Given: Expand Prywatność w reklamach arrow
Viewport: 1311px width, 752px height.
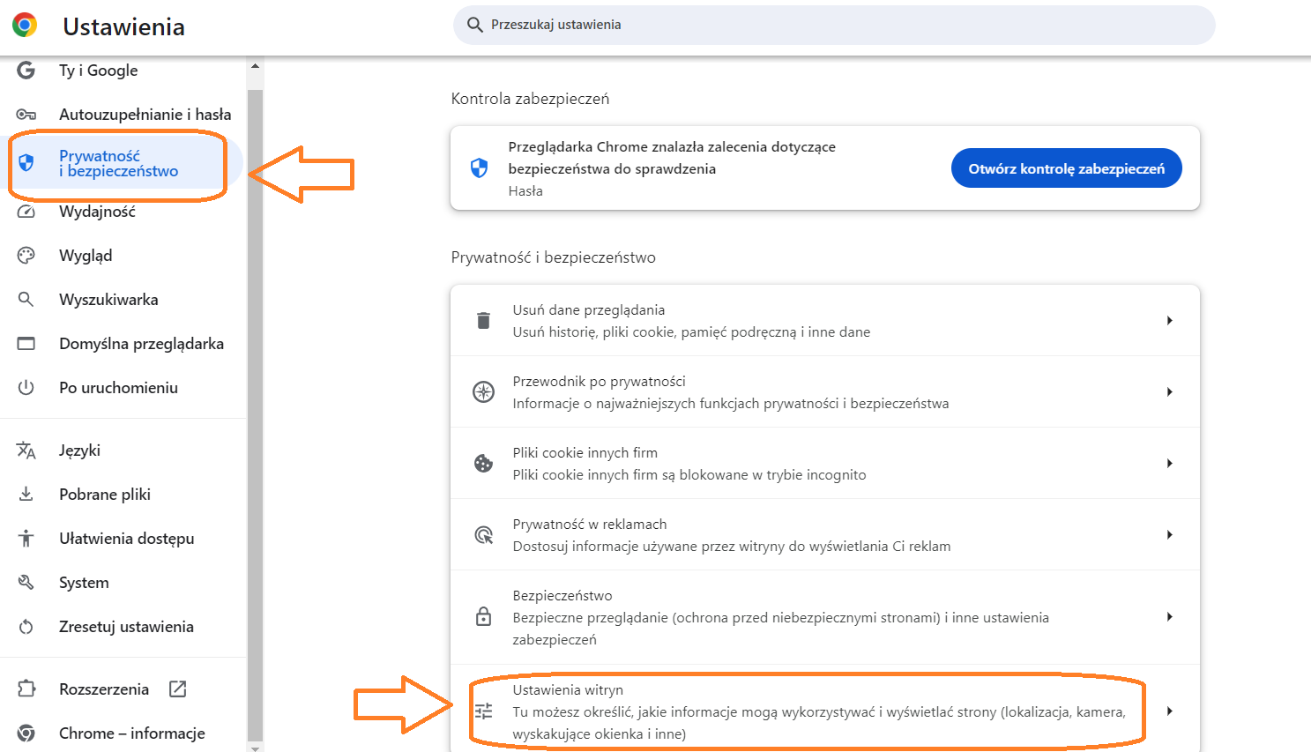Looking at the screenshot, I should point(1169,535).
